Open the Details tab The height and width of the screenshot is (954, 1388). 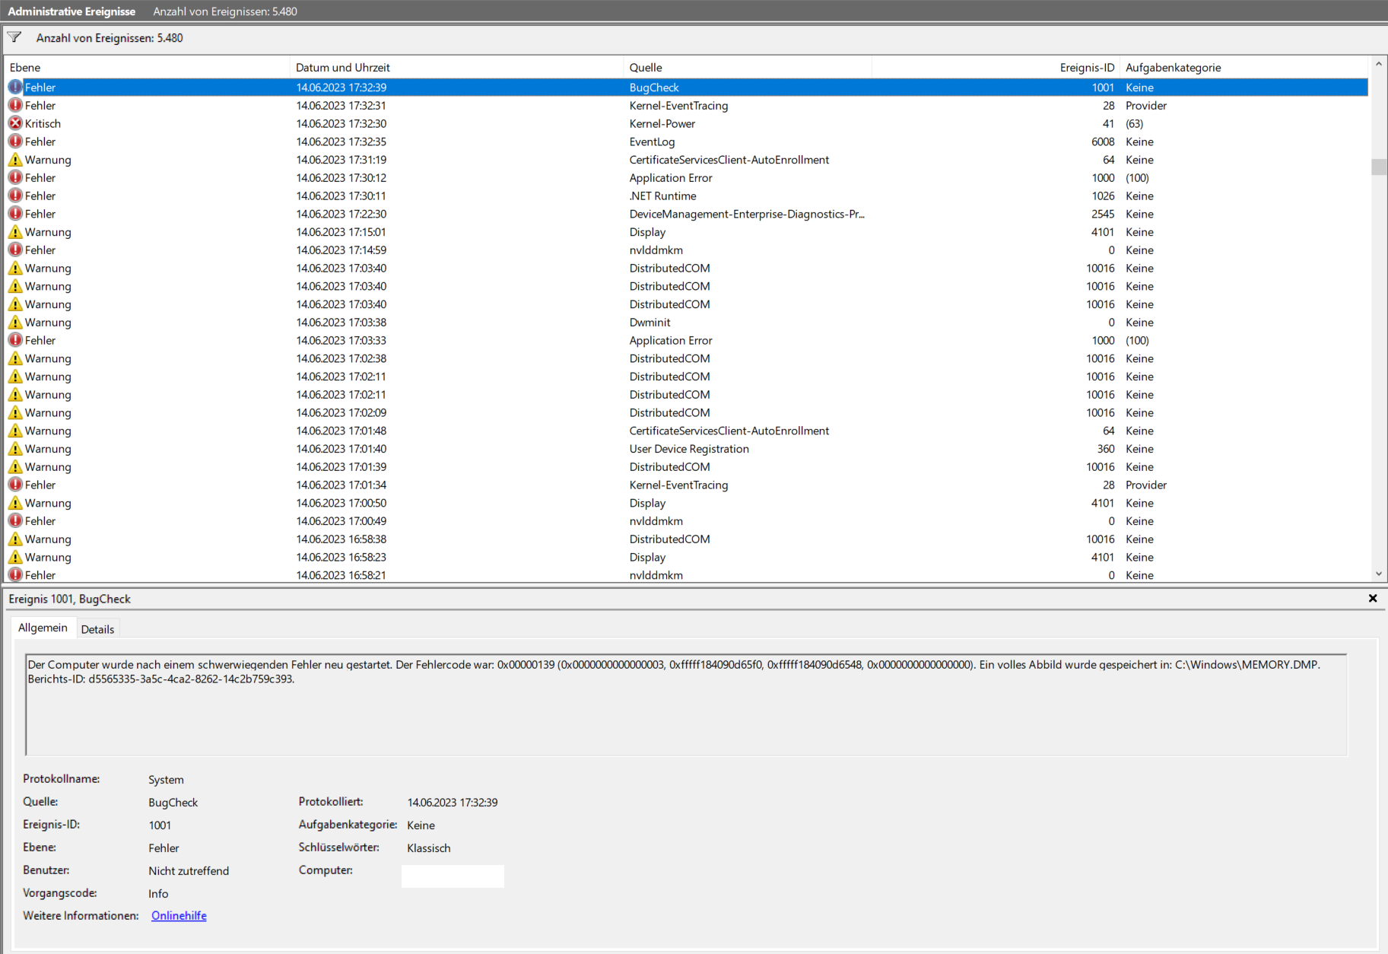click(97, 629)
